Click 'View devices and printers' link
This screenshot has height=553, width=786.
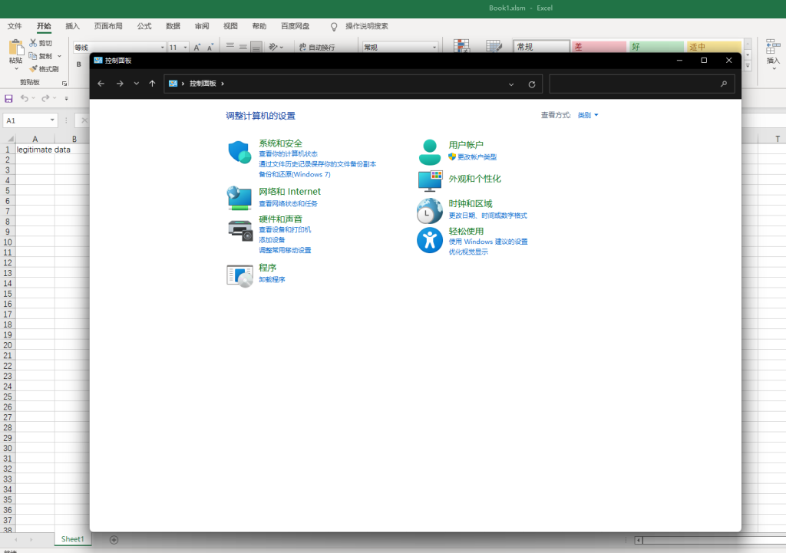click(285, 229)
